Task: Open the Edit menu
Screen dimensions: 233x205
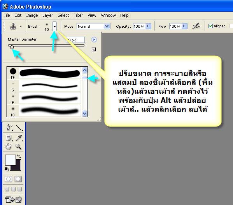Action: click(18, 15)
